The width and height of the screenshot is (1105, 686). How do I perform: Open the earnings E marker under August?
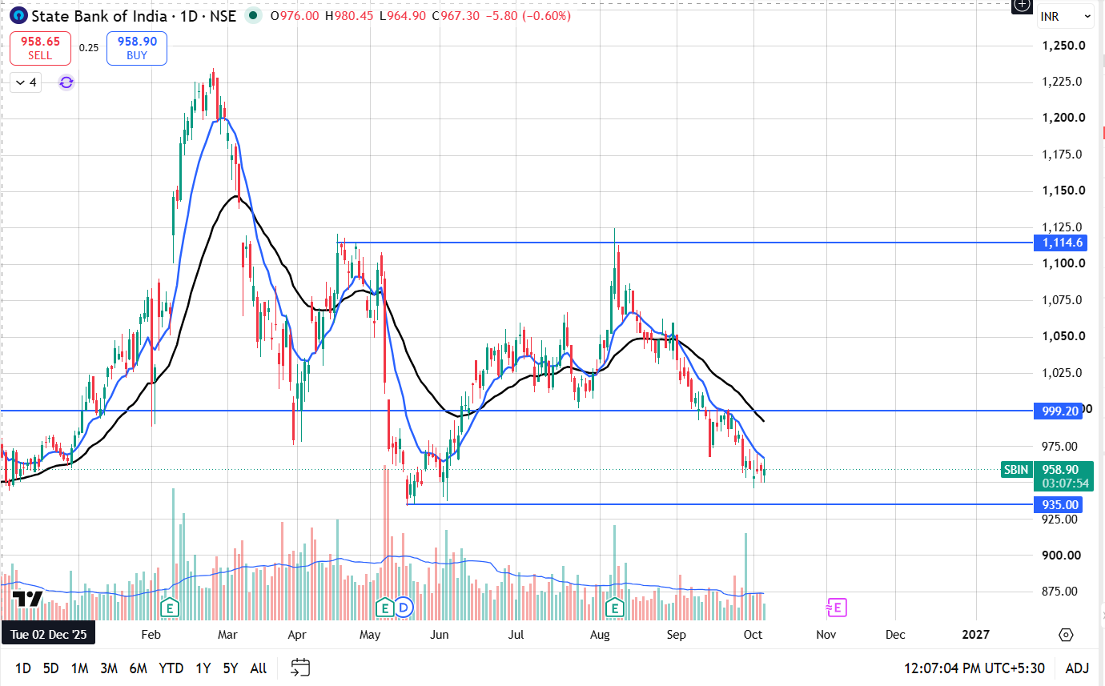point(616,608)
